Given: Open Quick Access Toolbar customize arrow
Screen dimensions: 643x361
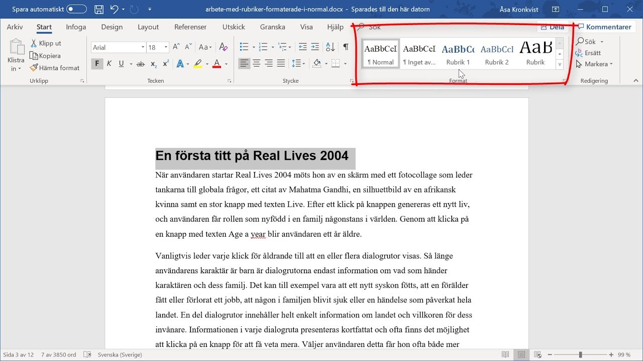Looking at the screenshot, I should pos(150,10).
